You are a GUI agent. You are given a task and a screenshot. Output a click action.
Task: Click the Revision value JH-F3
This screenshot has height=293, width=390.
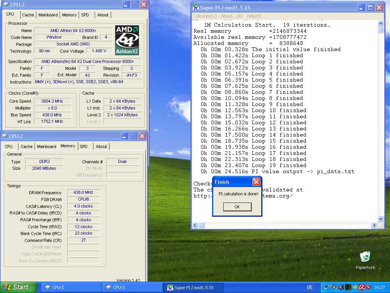pyautogui.click(x=131, y=75)
